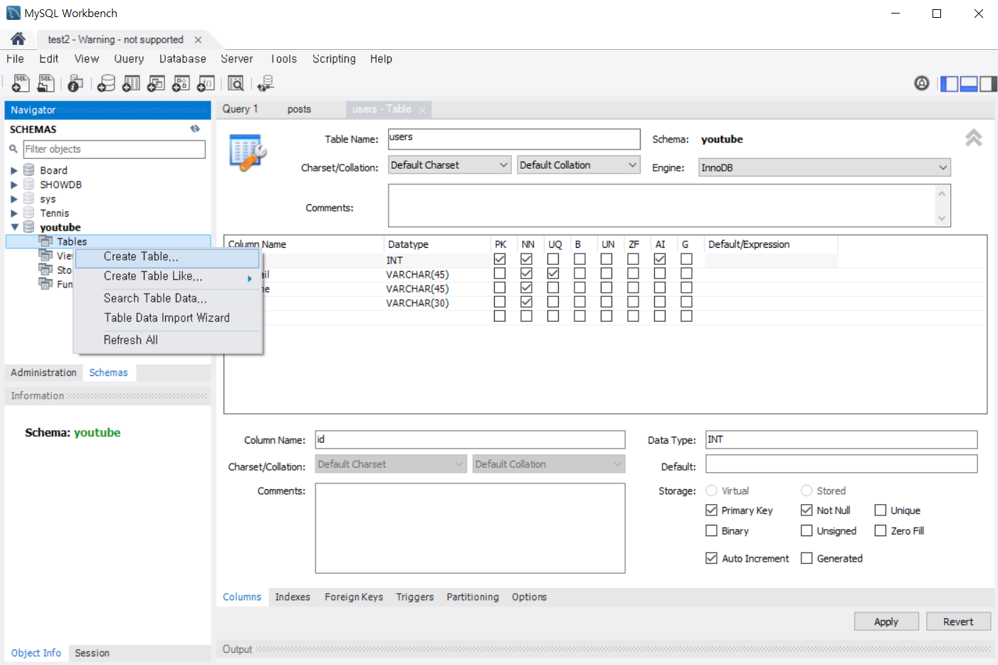Screen dimensions: 998x665
Task: Open the Default Collation dropdown for table
Action: click(x=579, y=165)
